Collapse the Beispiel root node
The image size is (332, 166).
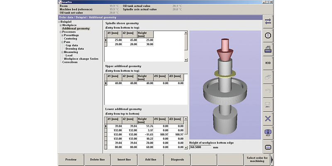coord(59,22)
